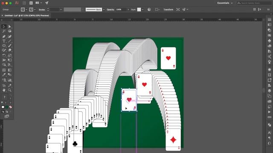Select the Line Segment tool
This screenshot has height=153, width=273.
tap(9, 41)
